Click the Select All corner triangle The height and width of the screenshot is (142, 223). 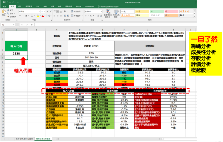pos(4,30)
